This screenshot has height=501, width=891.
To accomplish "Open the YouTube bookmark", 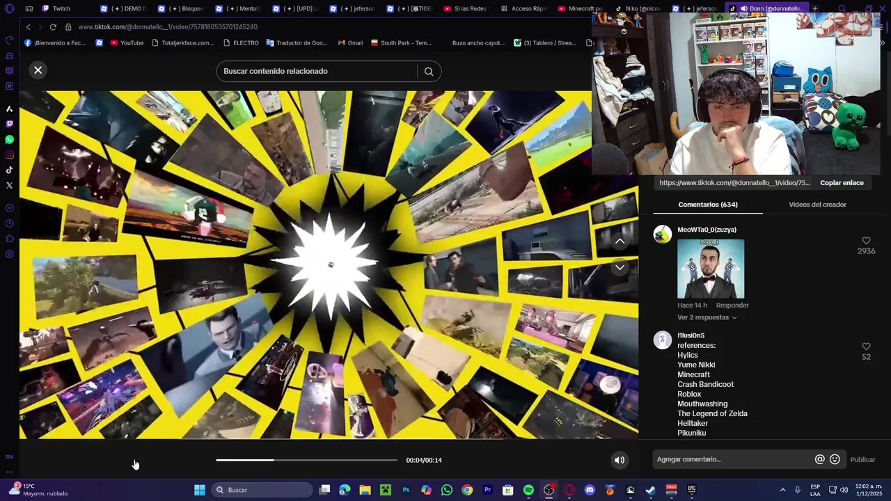I will point(127,42).
